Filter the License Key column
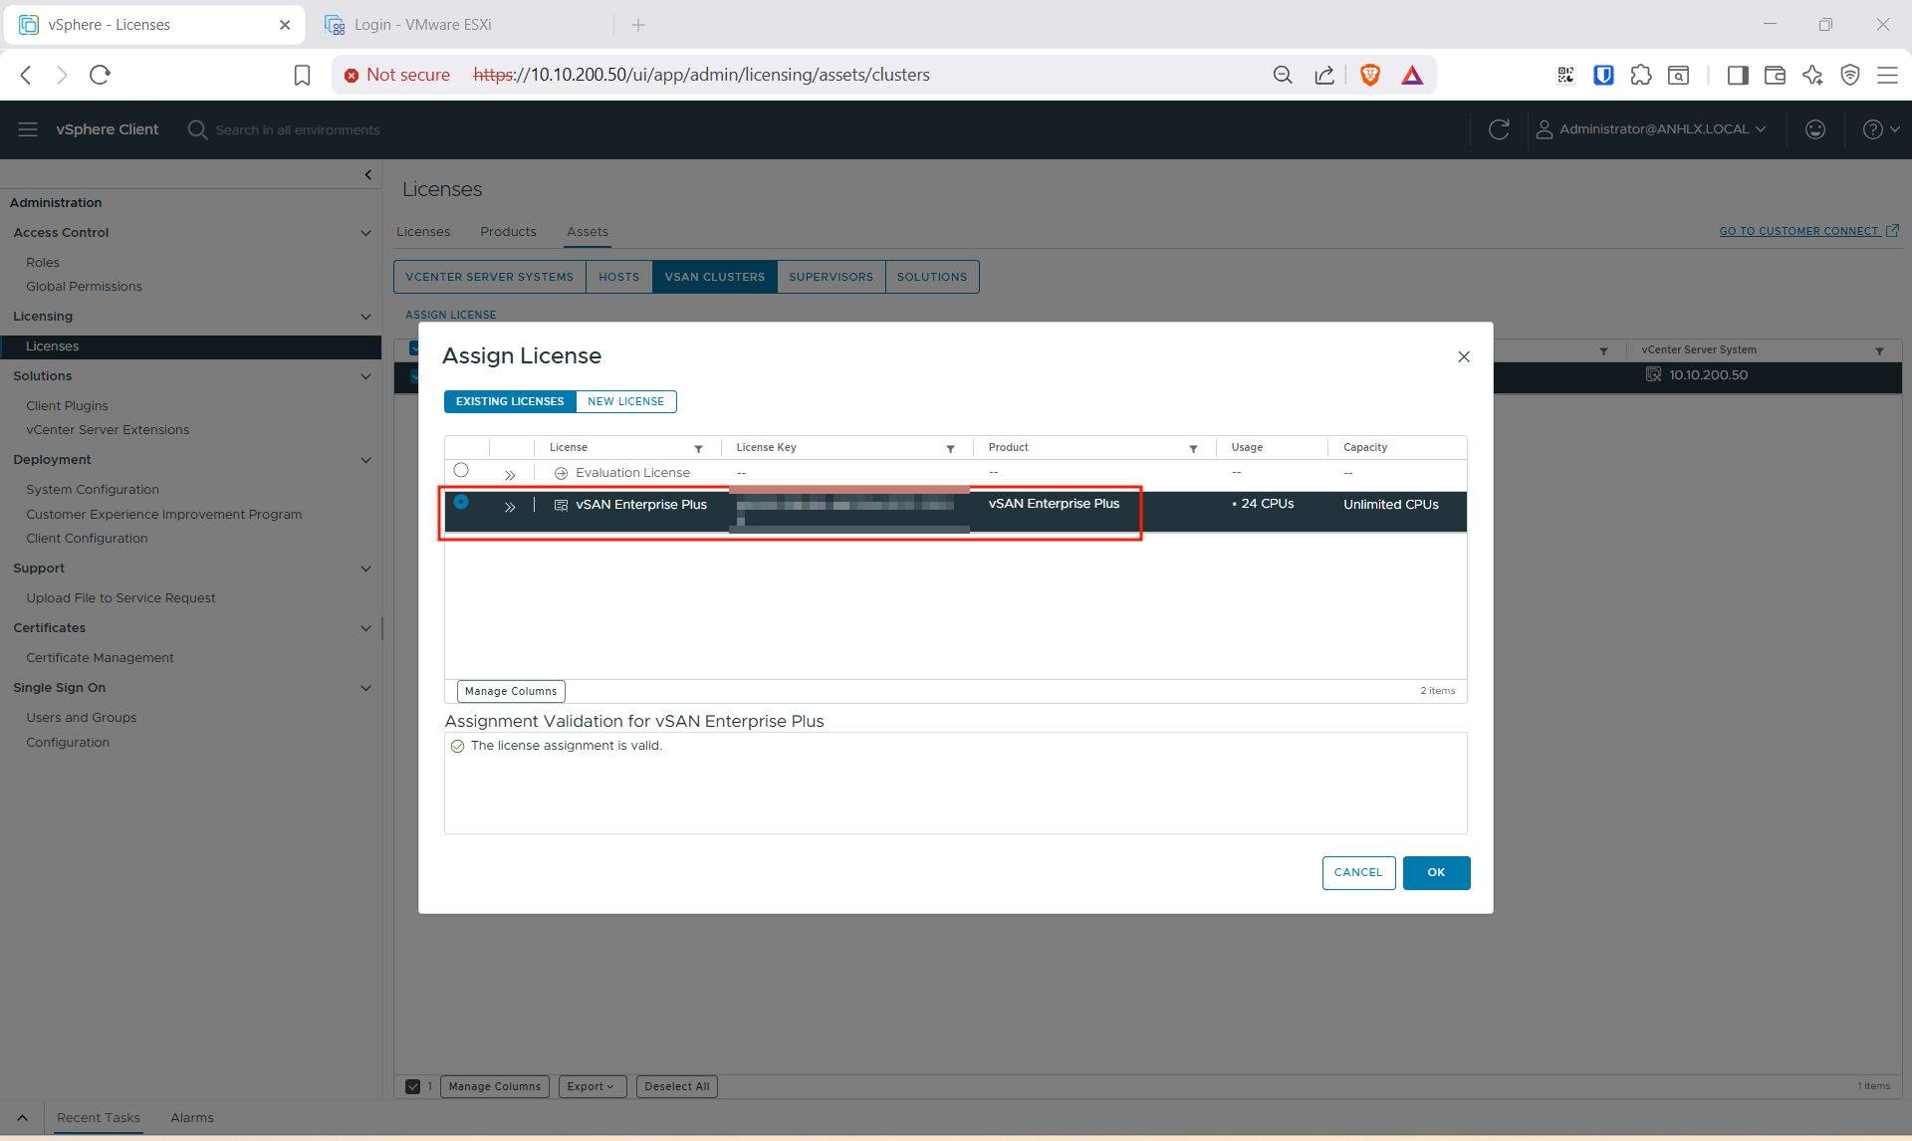 950,449
